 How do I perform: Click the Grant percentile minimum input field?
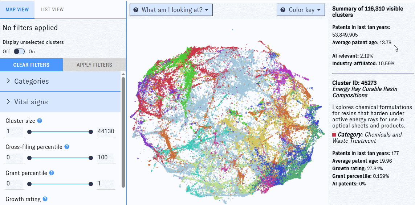pos(15,184)
